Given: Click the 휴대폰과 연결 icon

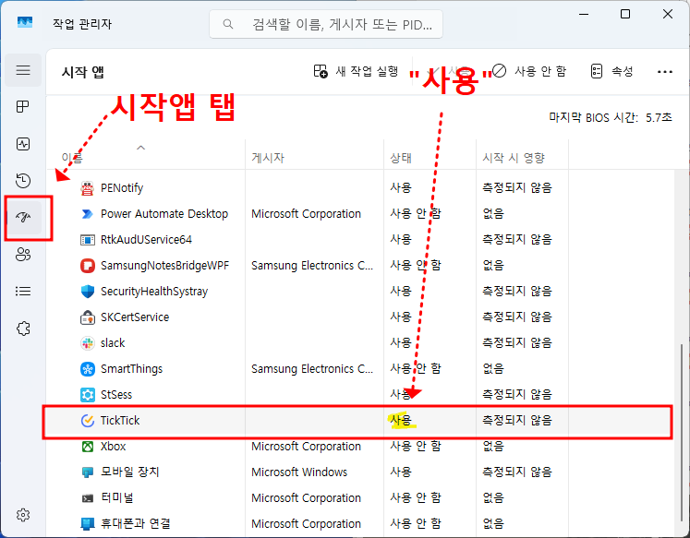Looking at the screenshot, I should click(x=88, y=524).
